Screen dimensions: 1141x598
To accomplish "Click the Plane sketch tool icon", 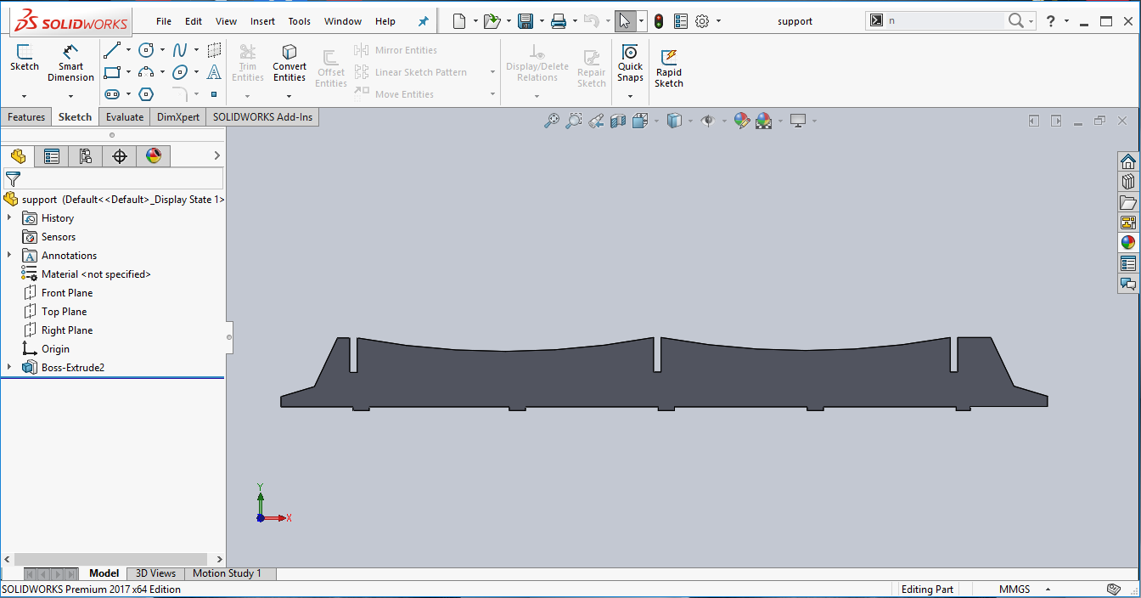I will [214, 50].
